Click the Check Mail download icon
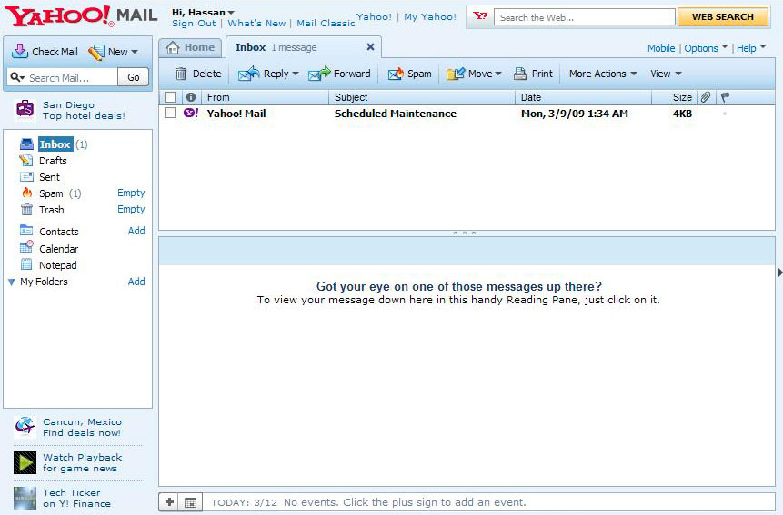Image resolution: width=783 pixels, height=515 pixels. point(20,52)
